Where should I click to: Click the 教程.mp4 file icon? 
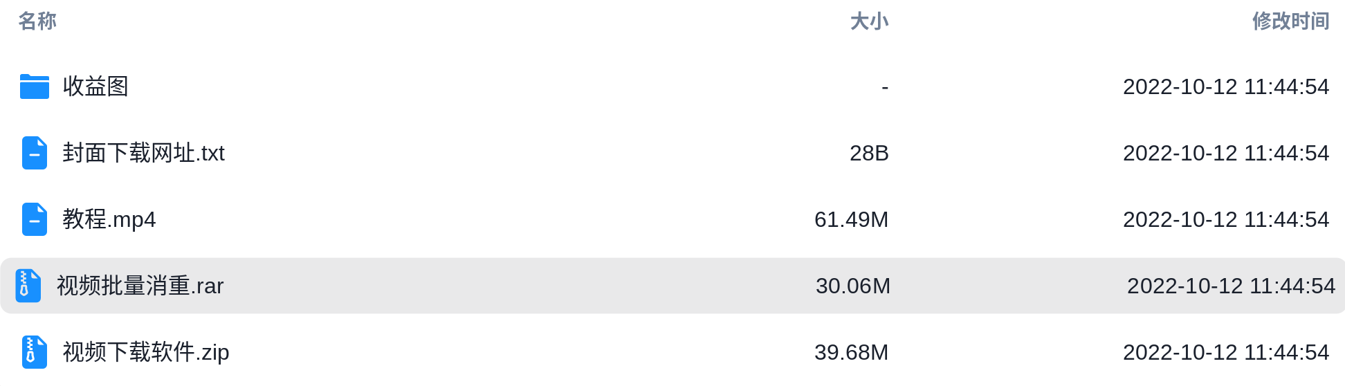point(35,219)
